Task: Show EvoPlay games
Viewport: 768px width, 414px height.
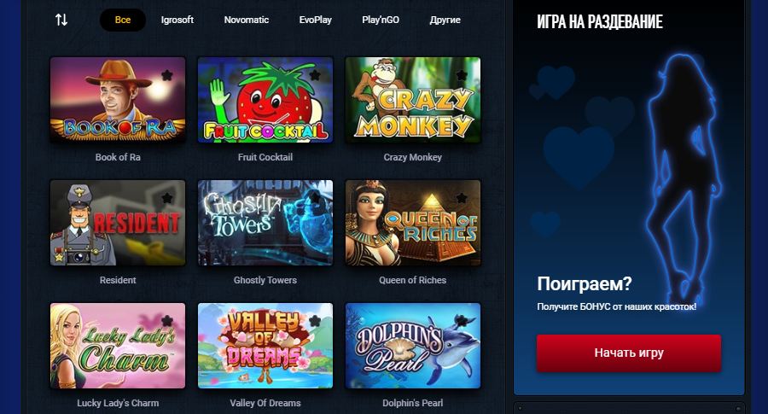Action: 316,20
